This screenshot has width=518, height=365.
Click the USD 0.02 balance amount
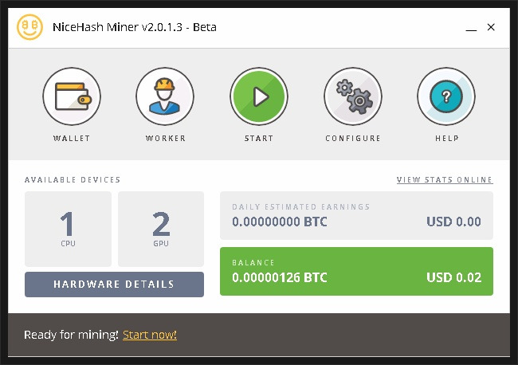click(x=454, y=278)
